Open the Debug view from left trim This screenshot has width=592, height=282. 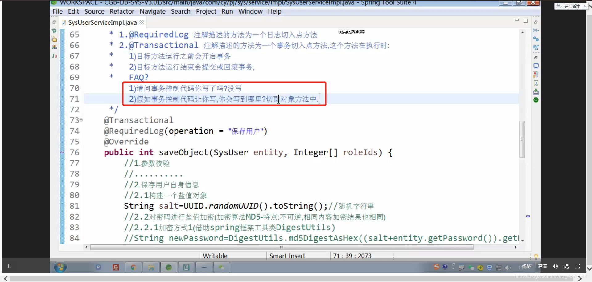point(54,30)
